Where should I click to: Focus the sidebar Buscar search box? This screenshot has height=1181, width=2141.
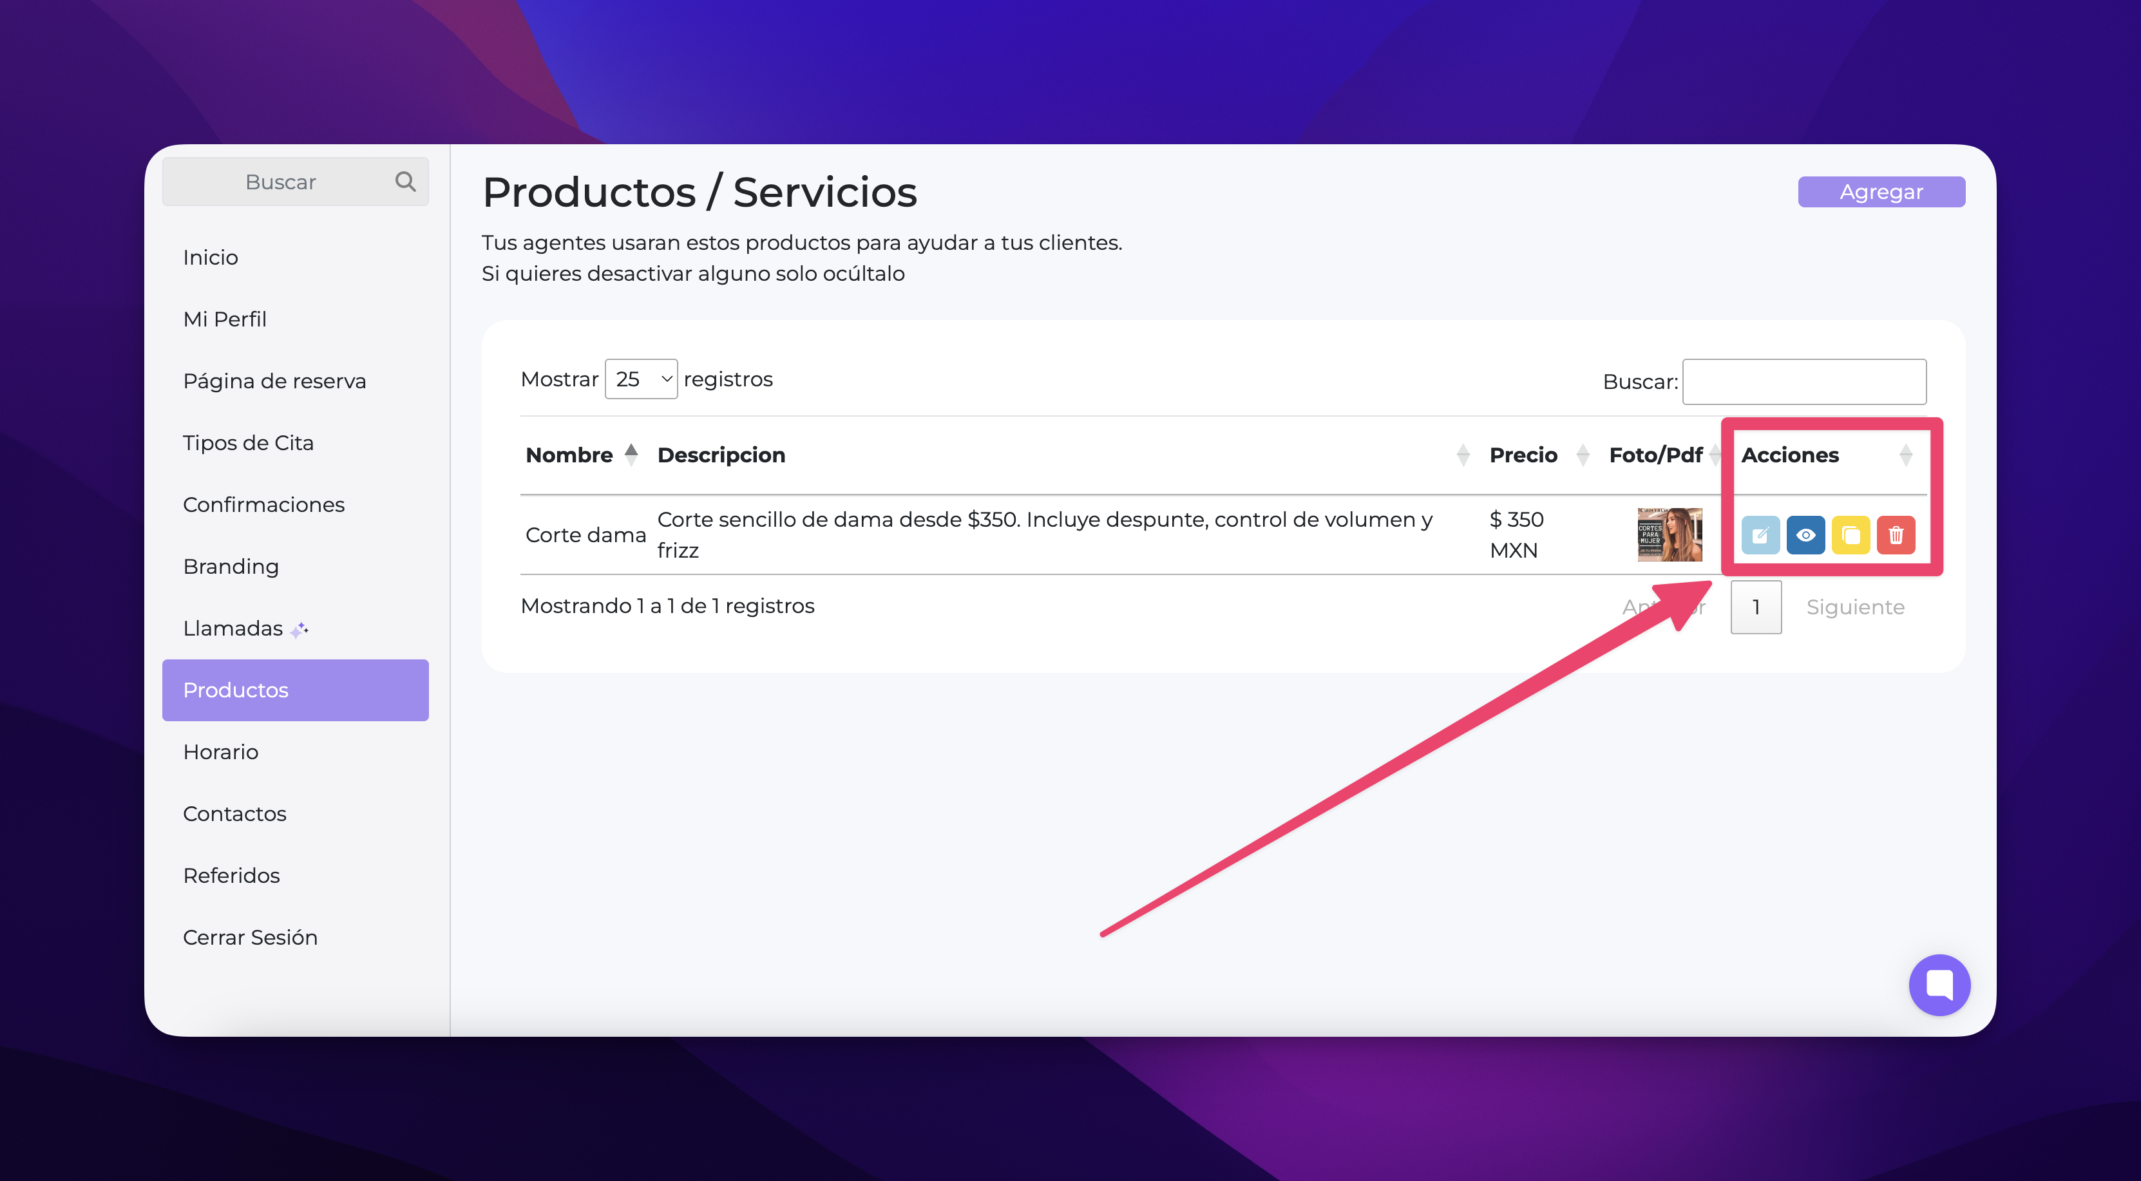click(295, 181)
